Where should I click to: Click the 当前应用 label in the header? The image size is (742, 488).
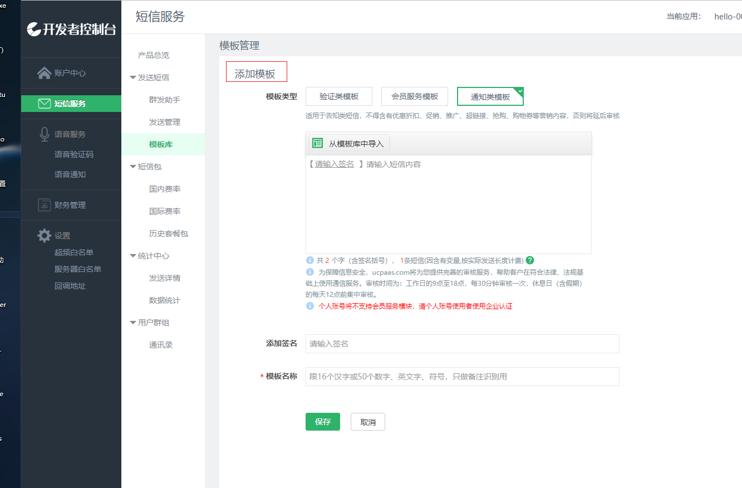click(x=684, y=16)
